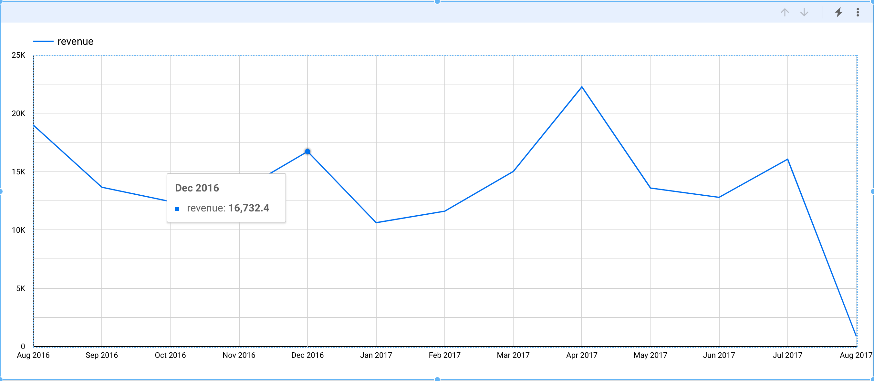Click the drill down arrow icon
874x381 pixels.
click(x=804, y=13)
